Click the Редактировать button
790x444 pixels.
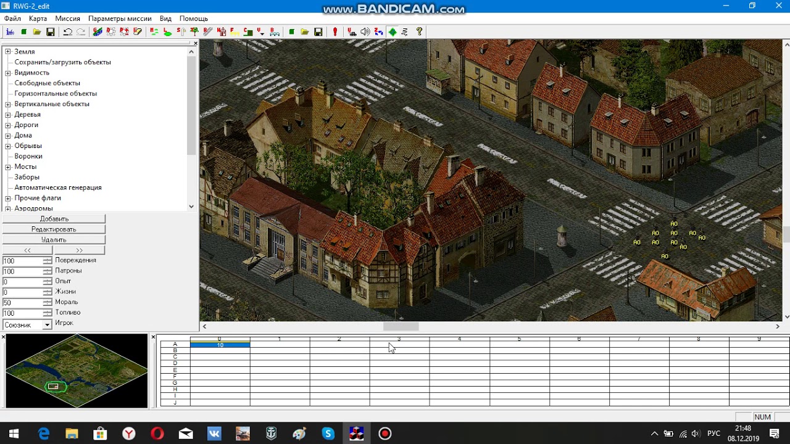point(54,229)
